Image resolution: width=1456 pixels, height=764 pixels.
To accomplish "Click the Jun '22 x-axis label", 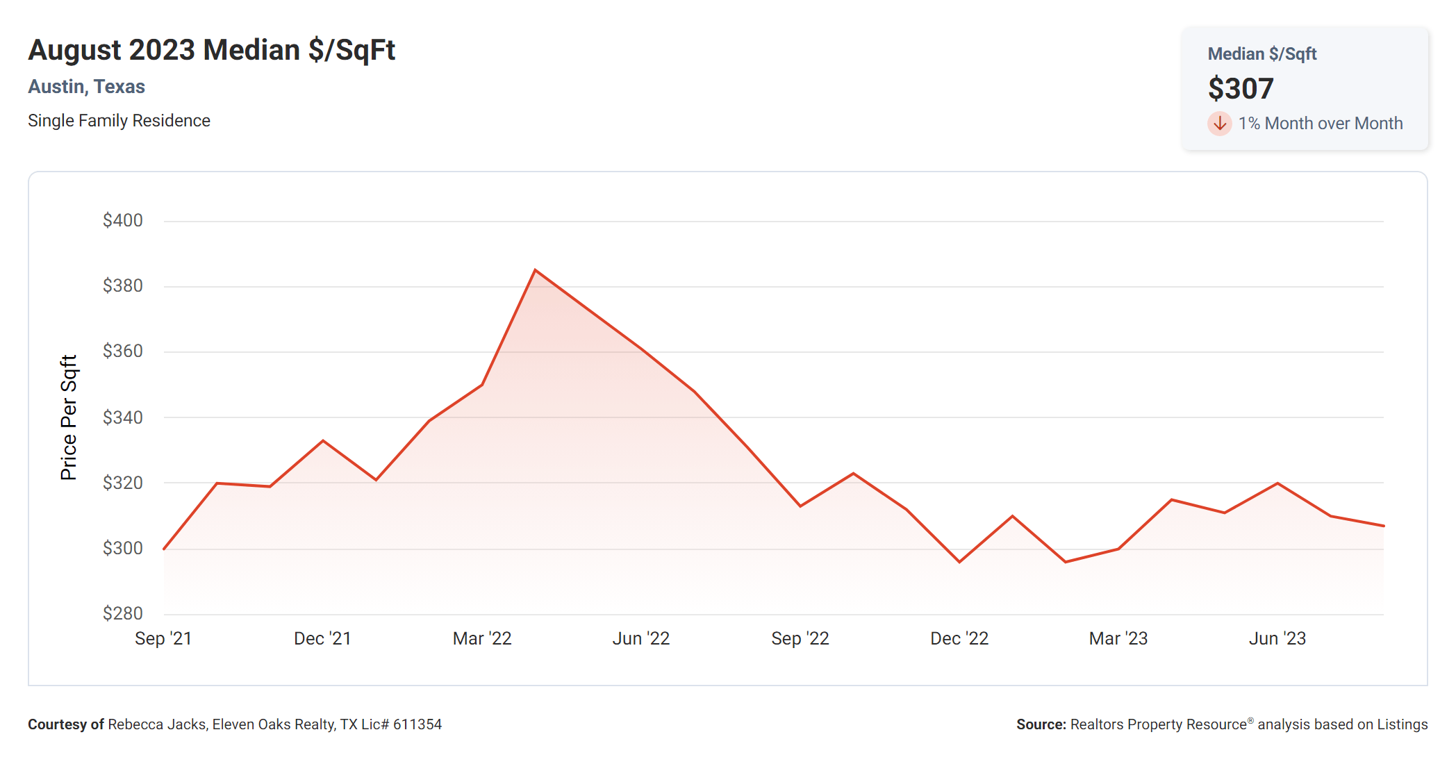I will (x=640, y=638).
